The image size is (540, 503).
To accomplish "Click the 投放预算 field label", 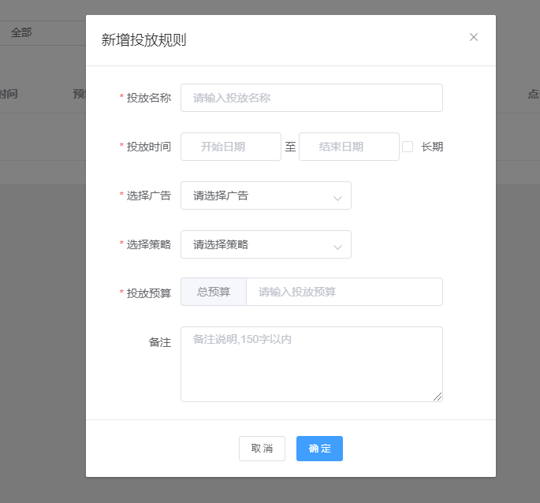I will tap(149, 293).
